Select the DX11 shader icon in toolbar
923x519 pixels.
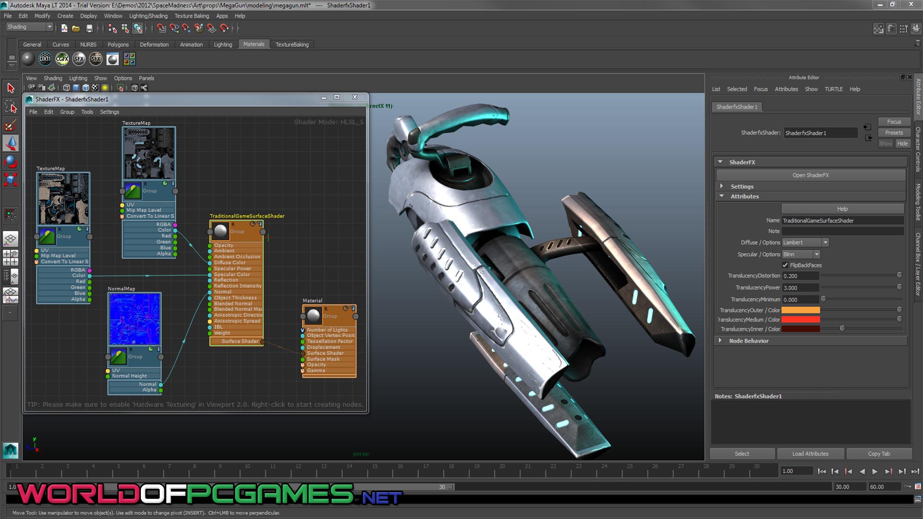click(44, 58)
